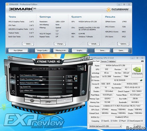Toggle the PhysX checkbox
Viewport: 147px width, 131px height.
(x=120, y=121)
